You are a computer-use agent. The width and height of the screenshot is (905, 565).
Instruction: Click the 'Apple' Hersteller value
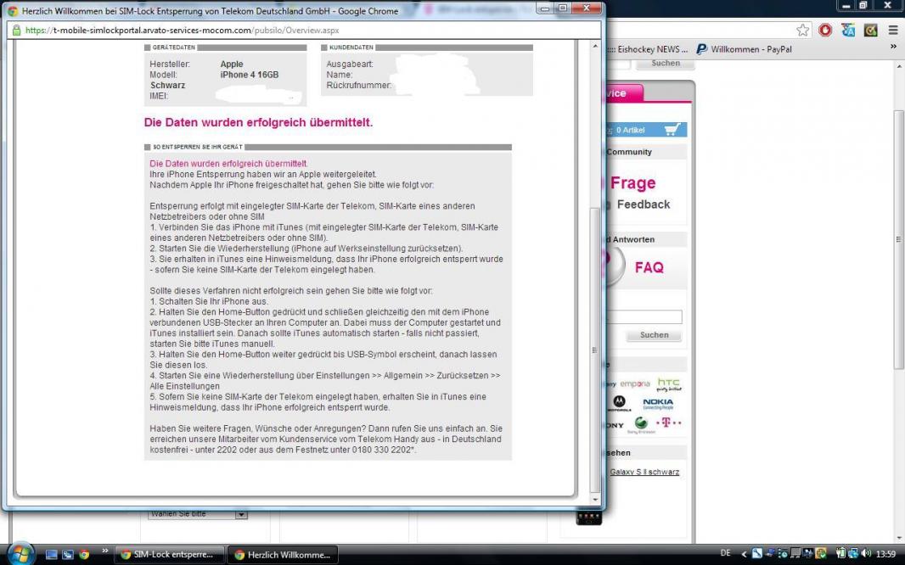pyautogui.click(x=232, y=64)
